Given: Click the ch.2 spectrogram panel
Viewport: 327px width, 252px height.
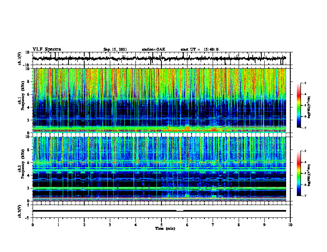Looking at the screenshot, I should (159, 169).
